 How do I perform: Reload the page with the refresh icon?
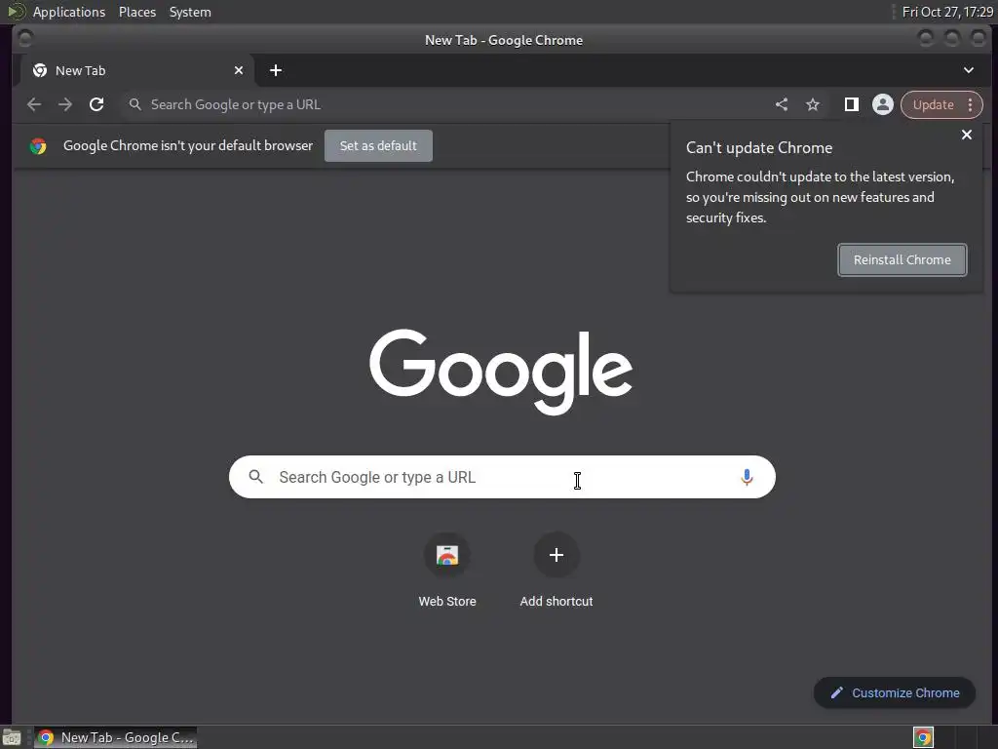point(96,104)
